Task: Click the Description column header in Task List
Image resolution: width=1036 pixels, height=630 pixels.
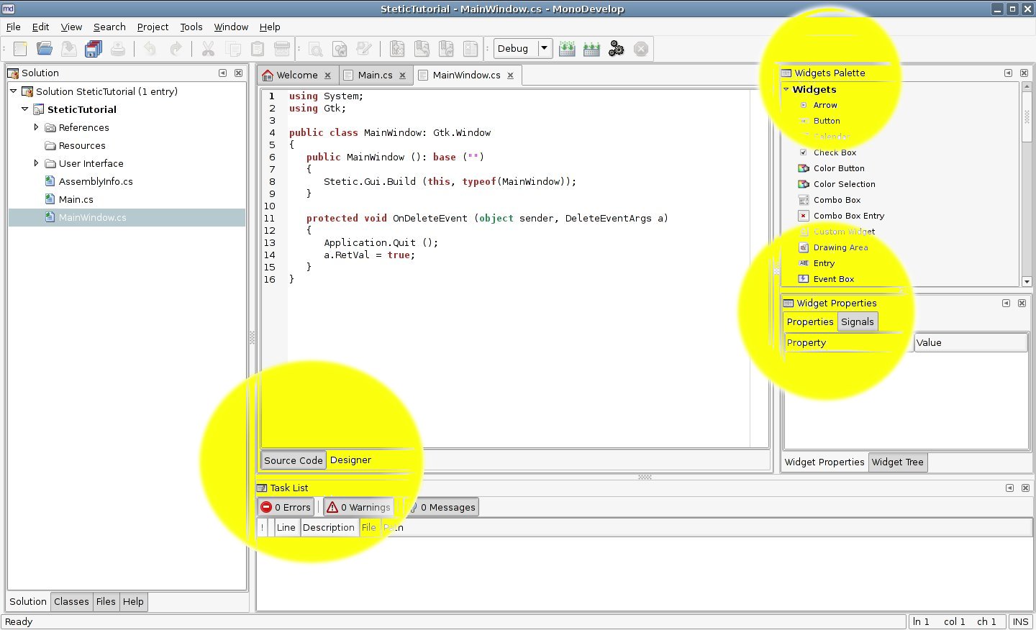Action: click(x=329, y=527)
